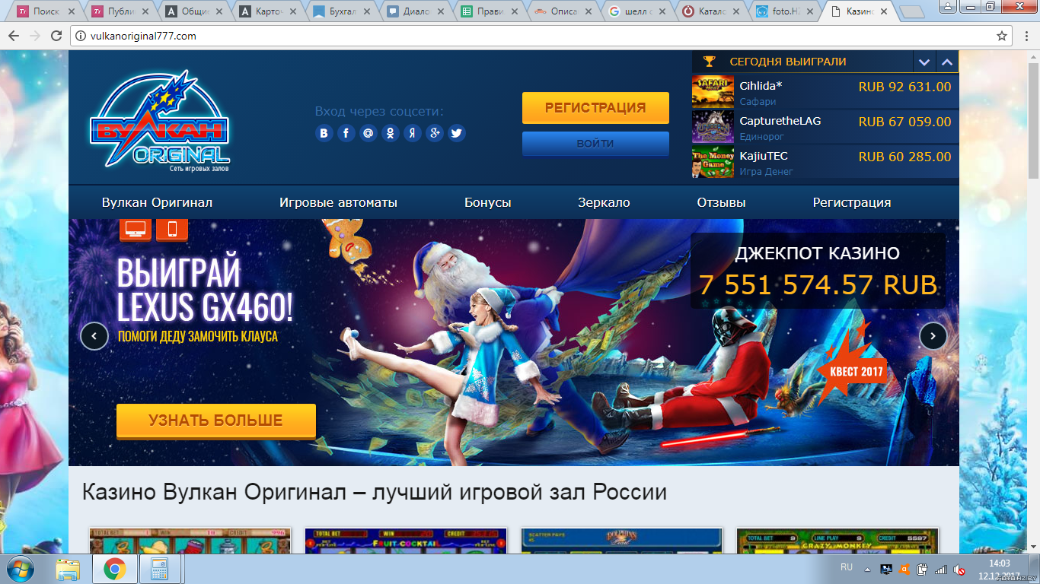This screenshot has width=1040, height=584.
Task: Click the address bar URL field
Action: click(541, 36)
